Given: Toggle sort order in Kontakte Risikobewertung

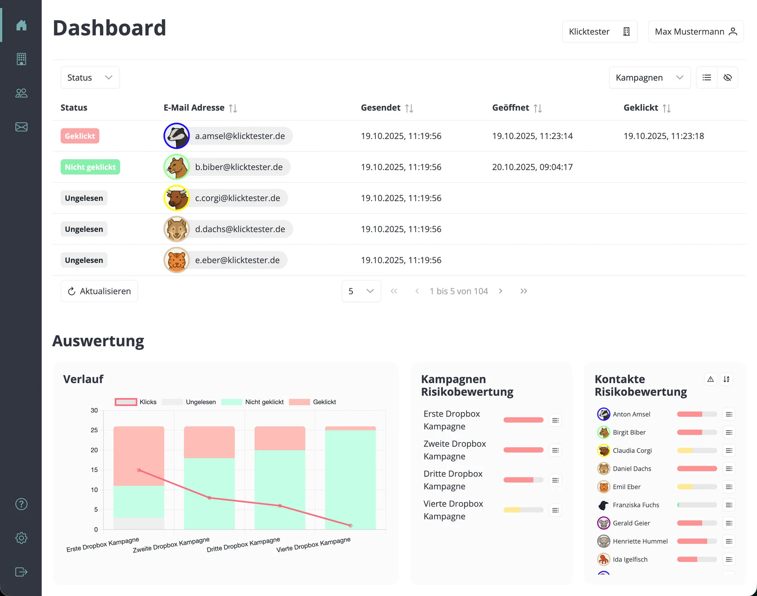Looking at the screenshot, I should (726, 379).
